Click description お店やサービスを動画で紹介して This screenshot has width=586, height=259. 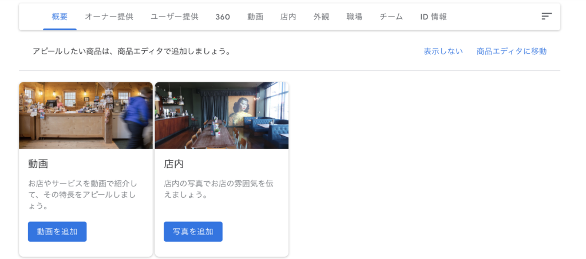(82, 195)
